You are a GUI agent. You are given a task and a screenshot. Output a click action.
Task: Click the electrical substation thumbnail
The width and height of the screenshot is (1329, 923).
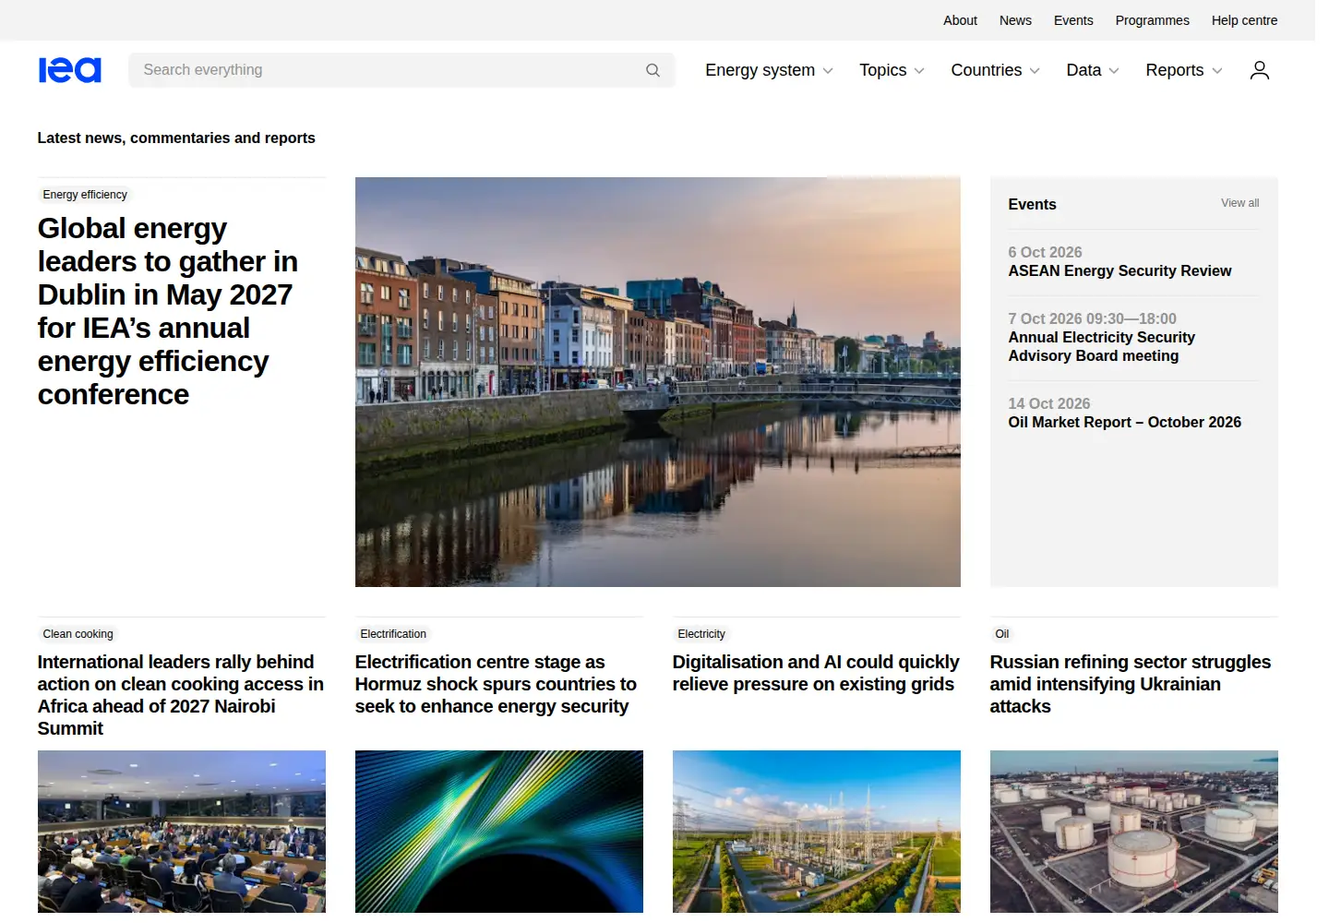pos(817,832)
